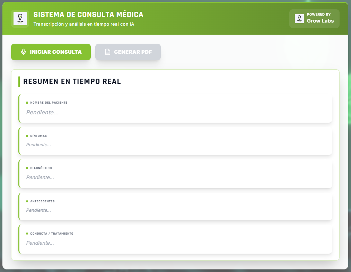This screenshot has height=272, width=351.
Task: Click the green accent bar beside Resumen en Tiempo Real
Action: [x=19, y=81]
